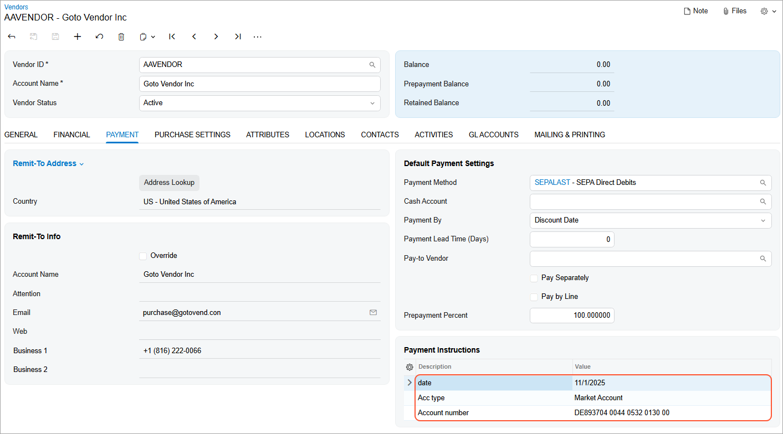Open Payment Instructions grid settings gear
The image size is (783, 434).
click(410, 367)
